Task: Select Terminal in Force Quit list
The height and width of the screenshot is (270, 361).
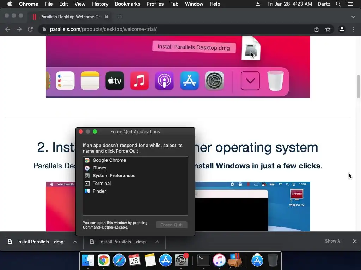Action: coord(135,183)
